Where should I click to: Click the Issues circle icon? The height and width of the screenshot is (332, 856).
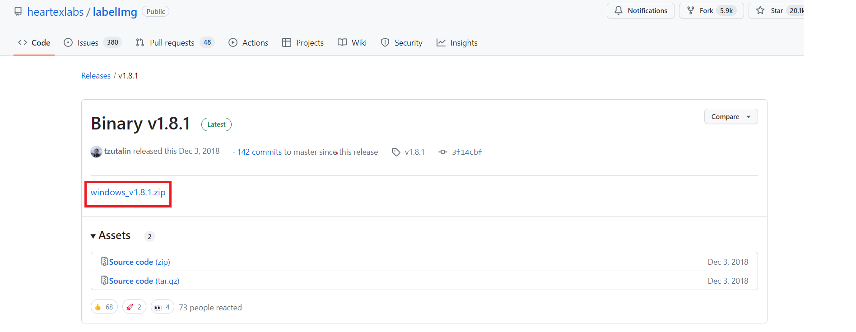click(68, 42)
